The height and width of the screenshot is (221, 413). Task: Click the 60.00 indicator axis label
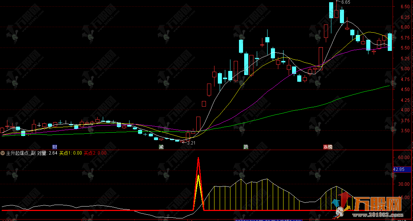click(403, 157)
